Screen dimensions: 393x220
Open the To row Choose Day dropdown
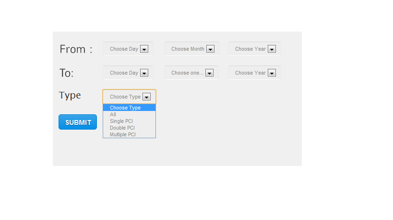point(128,73)
